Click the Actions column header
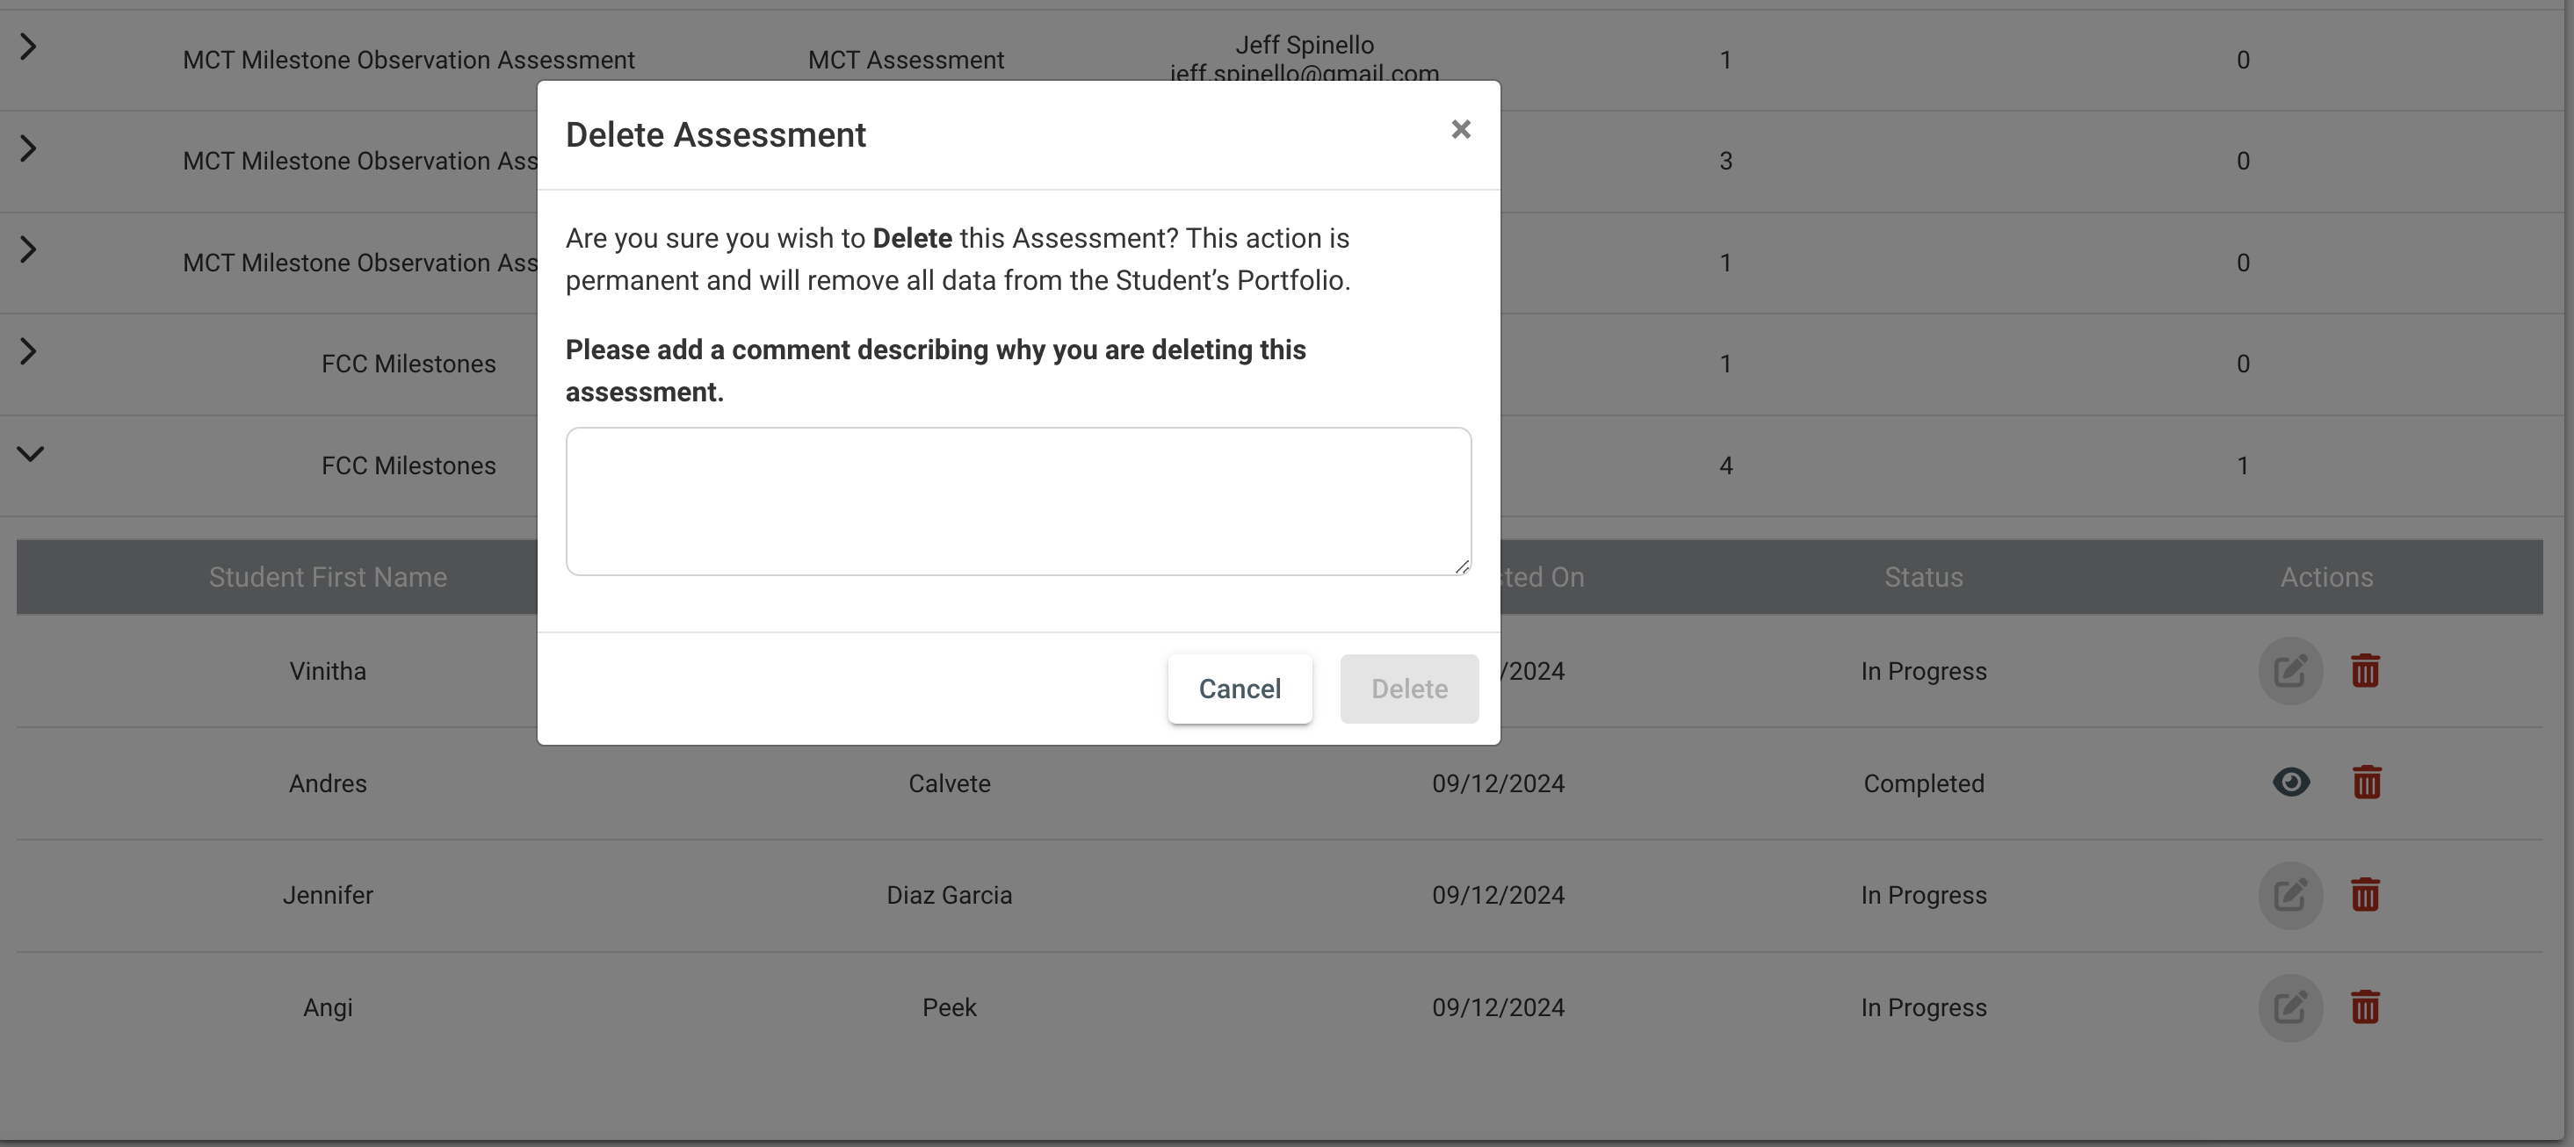Image resolution: width=2574 pixels, height=1147 pixels. (2326, 576)
